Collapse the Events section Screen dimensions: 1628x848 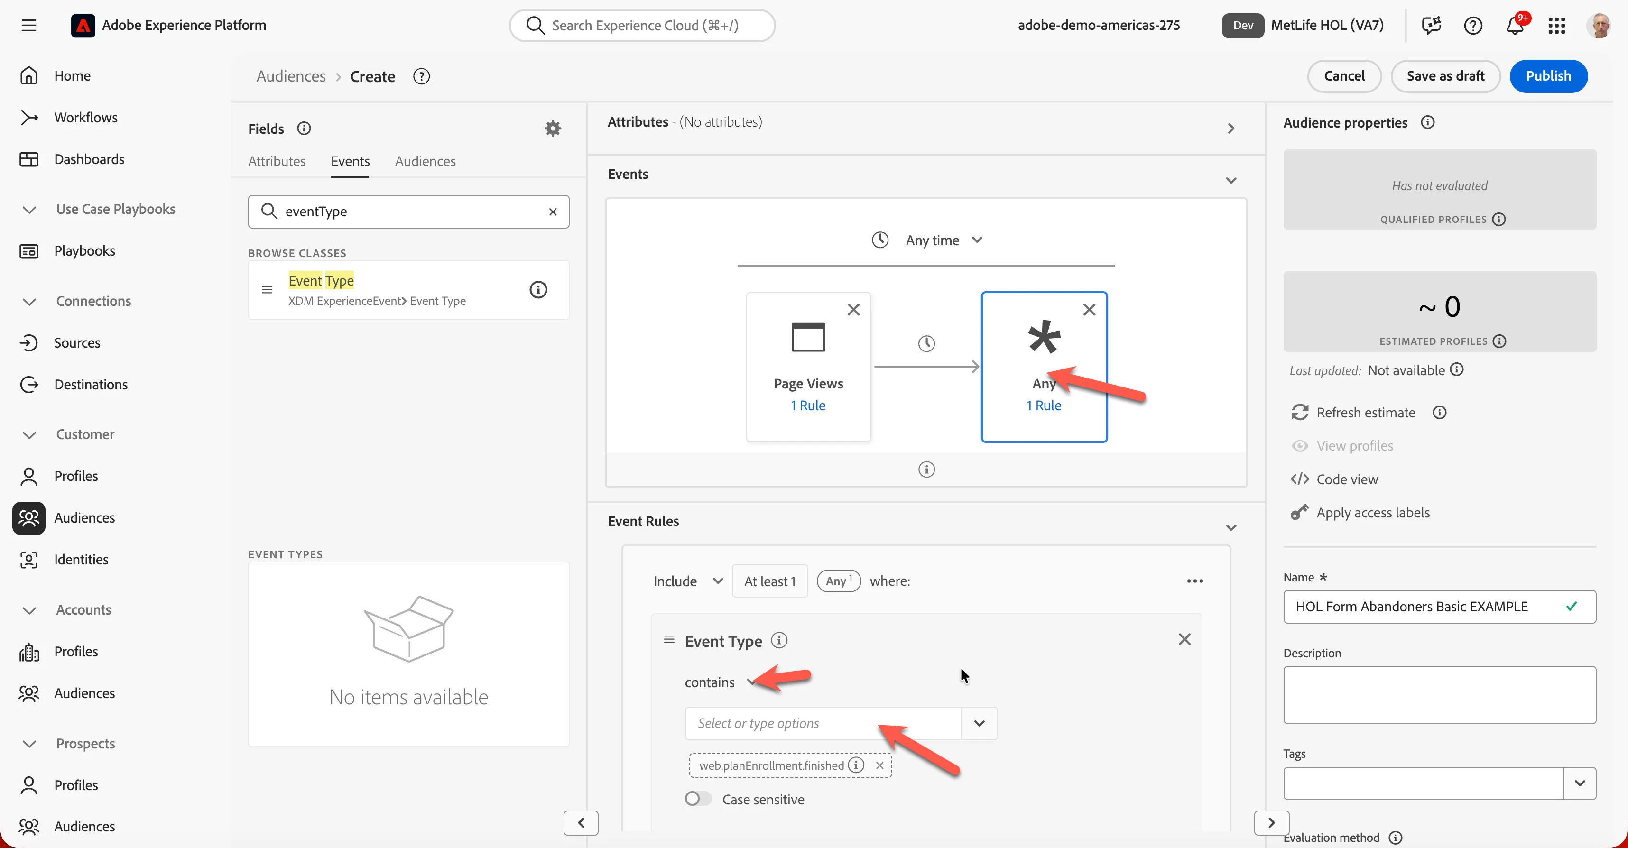(1230, 180)
